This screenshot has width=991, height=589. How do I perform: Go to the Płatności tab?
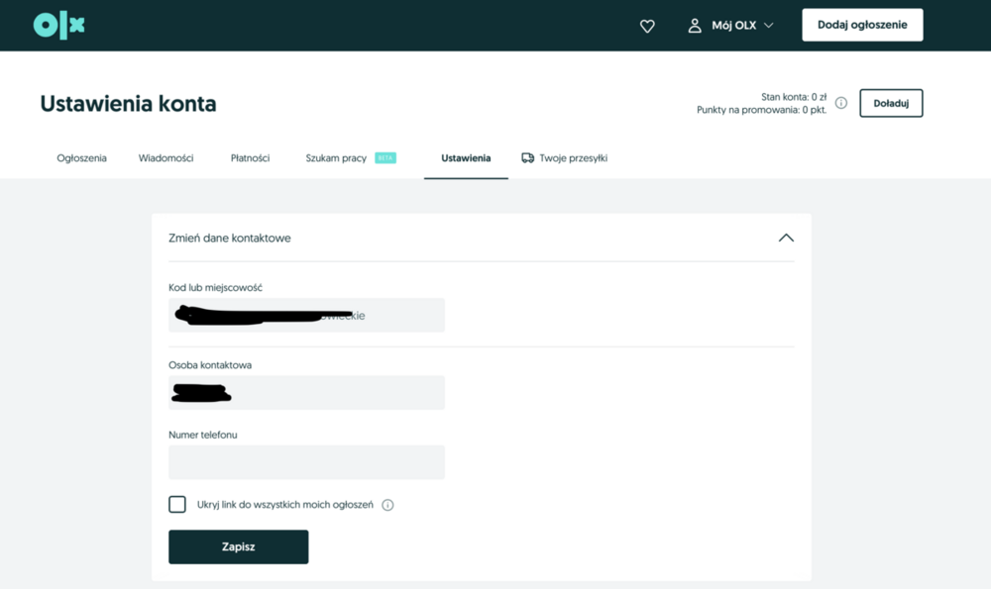[x=249, y=157]
